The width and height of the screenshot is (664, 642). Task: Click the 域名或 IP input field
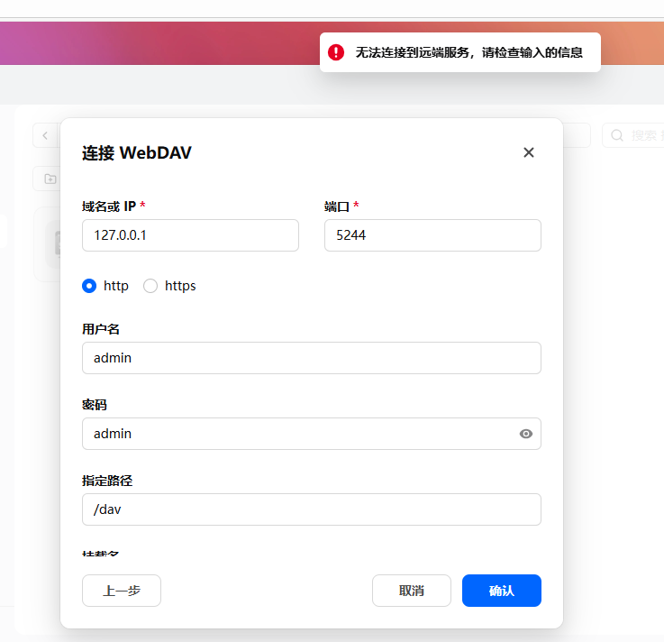click(191, 235)
